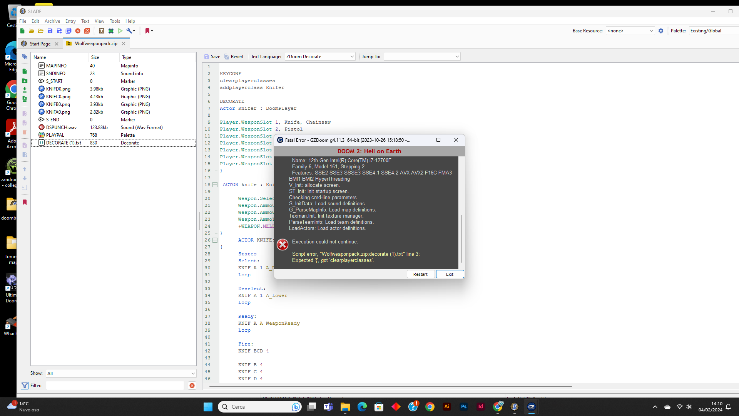Open the Tools menu
Screen dimensions: 739x416
point(115,21)
